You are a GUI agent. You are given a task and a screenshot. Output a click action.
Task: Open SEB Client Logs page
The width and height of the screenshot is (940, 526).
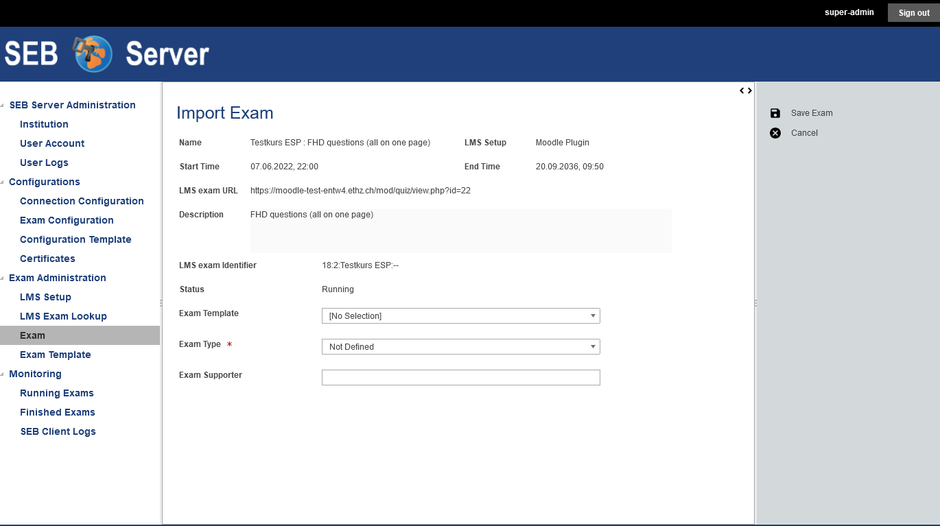click(x=58, y=431)
